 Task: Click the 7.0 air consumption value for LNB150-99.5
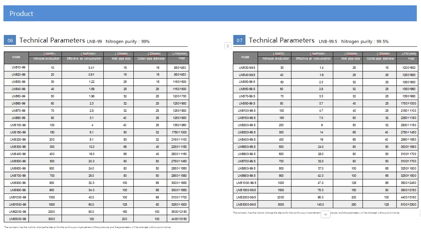pos(321,118)
